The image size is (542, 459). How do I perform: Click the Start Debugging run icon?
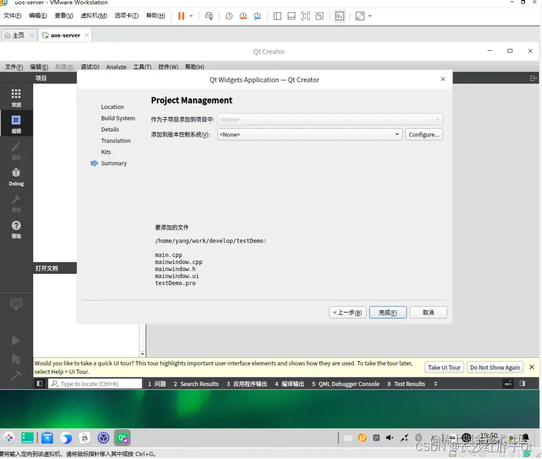(x=16, y=358)
